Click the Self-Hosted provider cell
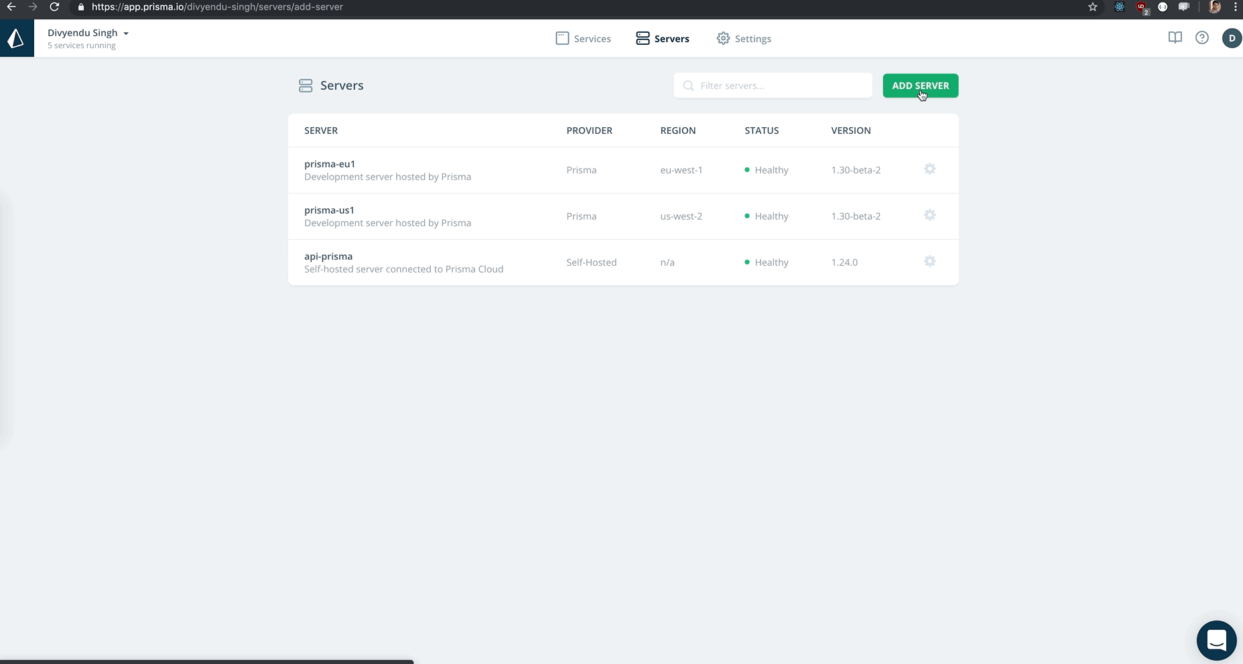This screenshot has height=664, width=1243. click(x=591, y=262)
